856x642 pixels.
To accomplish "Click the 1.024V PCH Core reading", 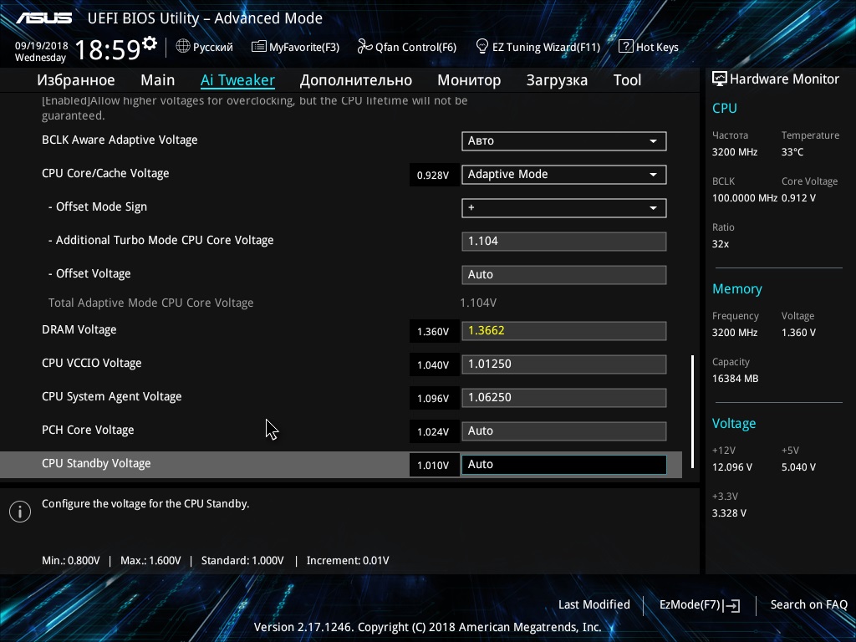I will (x=434, y=431).
